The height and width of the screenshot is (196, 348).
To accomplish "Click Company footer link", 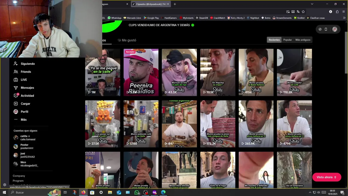I will pyautogui.click(x=19, y=176).
